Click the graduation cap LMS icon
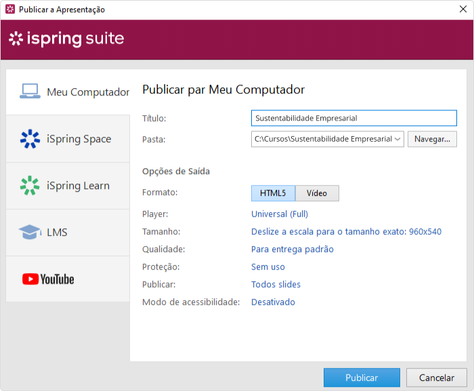 (30, 232)
